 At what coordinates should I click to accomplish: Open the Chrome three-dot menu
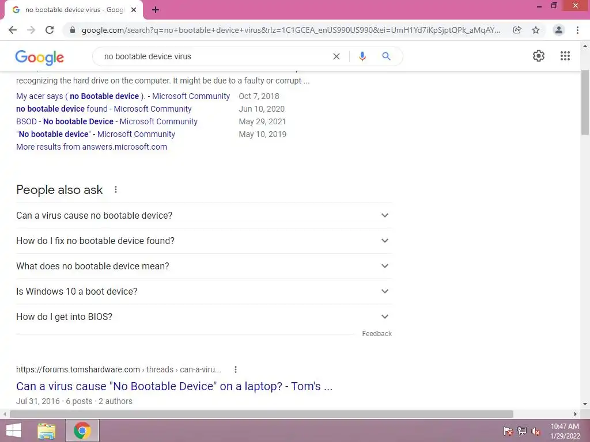tap(577, 30)
